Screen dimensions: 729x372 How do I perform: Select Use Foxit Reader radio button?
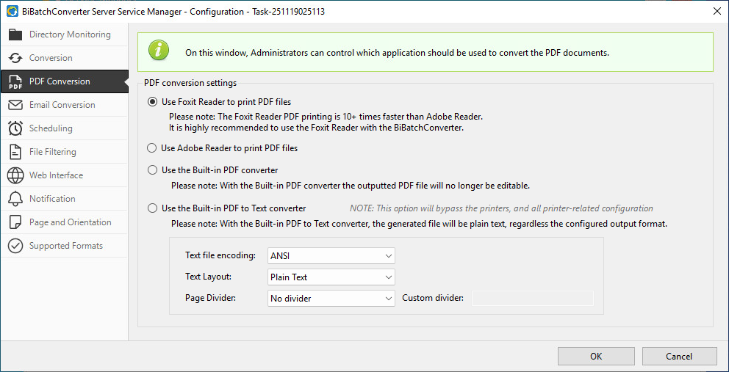point(152,102)
